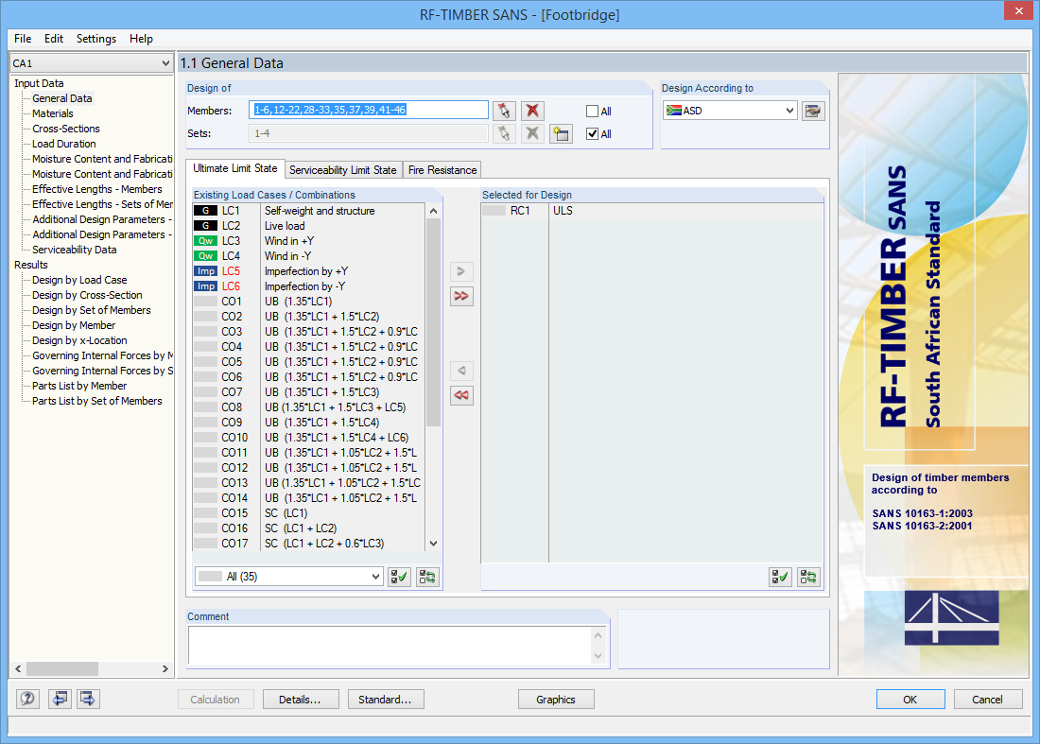Click transfer arrow to move LC1 to design

coord(460,270)
